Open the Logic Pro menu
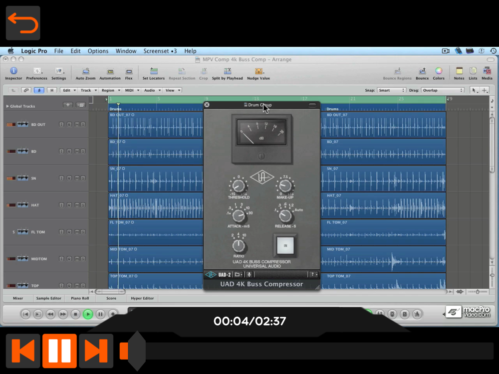Image resolution: width=499 pixels, height=374 pixels. tap(34, 51)
